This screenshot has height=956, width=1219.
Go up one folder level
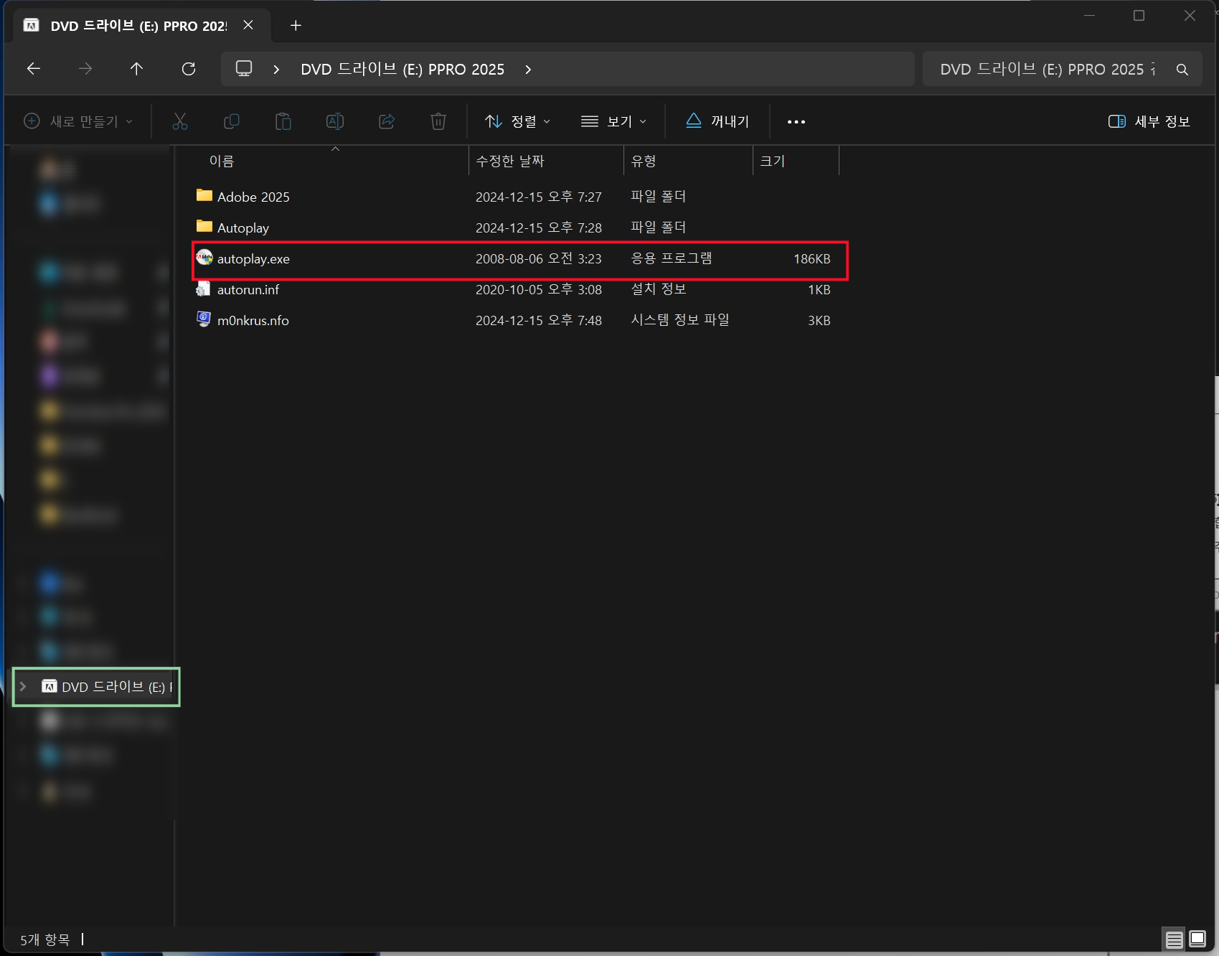tap(136, 69)
